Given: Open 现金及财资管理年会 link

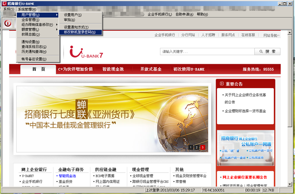Looking at the screenshot, I should tap(191, 176).
